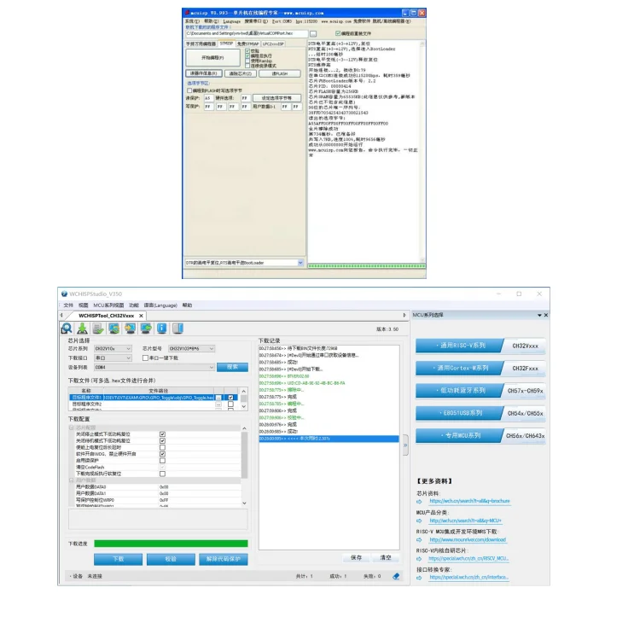The image size is (634, 634).
Task: Click the eraser icon in the status bar
Action: [x=396, y=576]
